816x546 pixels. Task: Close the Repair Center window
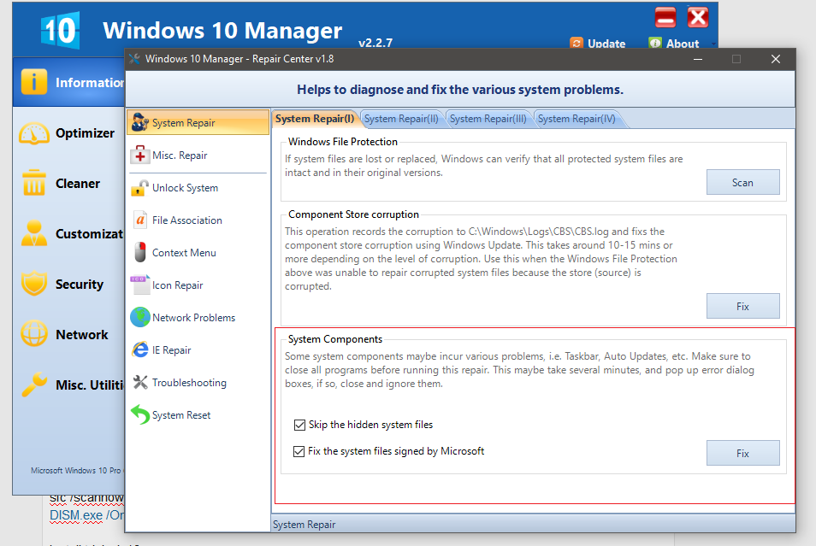point(776,59)
